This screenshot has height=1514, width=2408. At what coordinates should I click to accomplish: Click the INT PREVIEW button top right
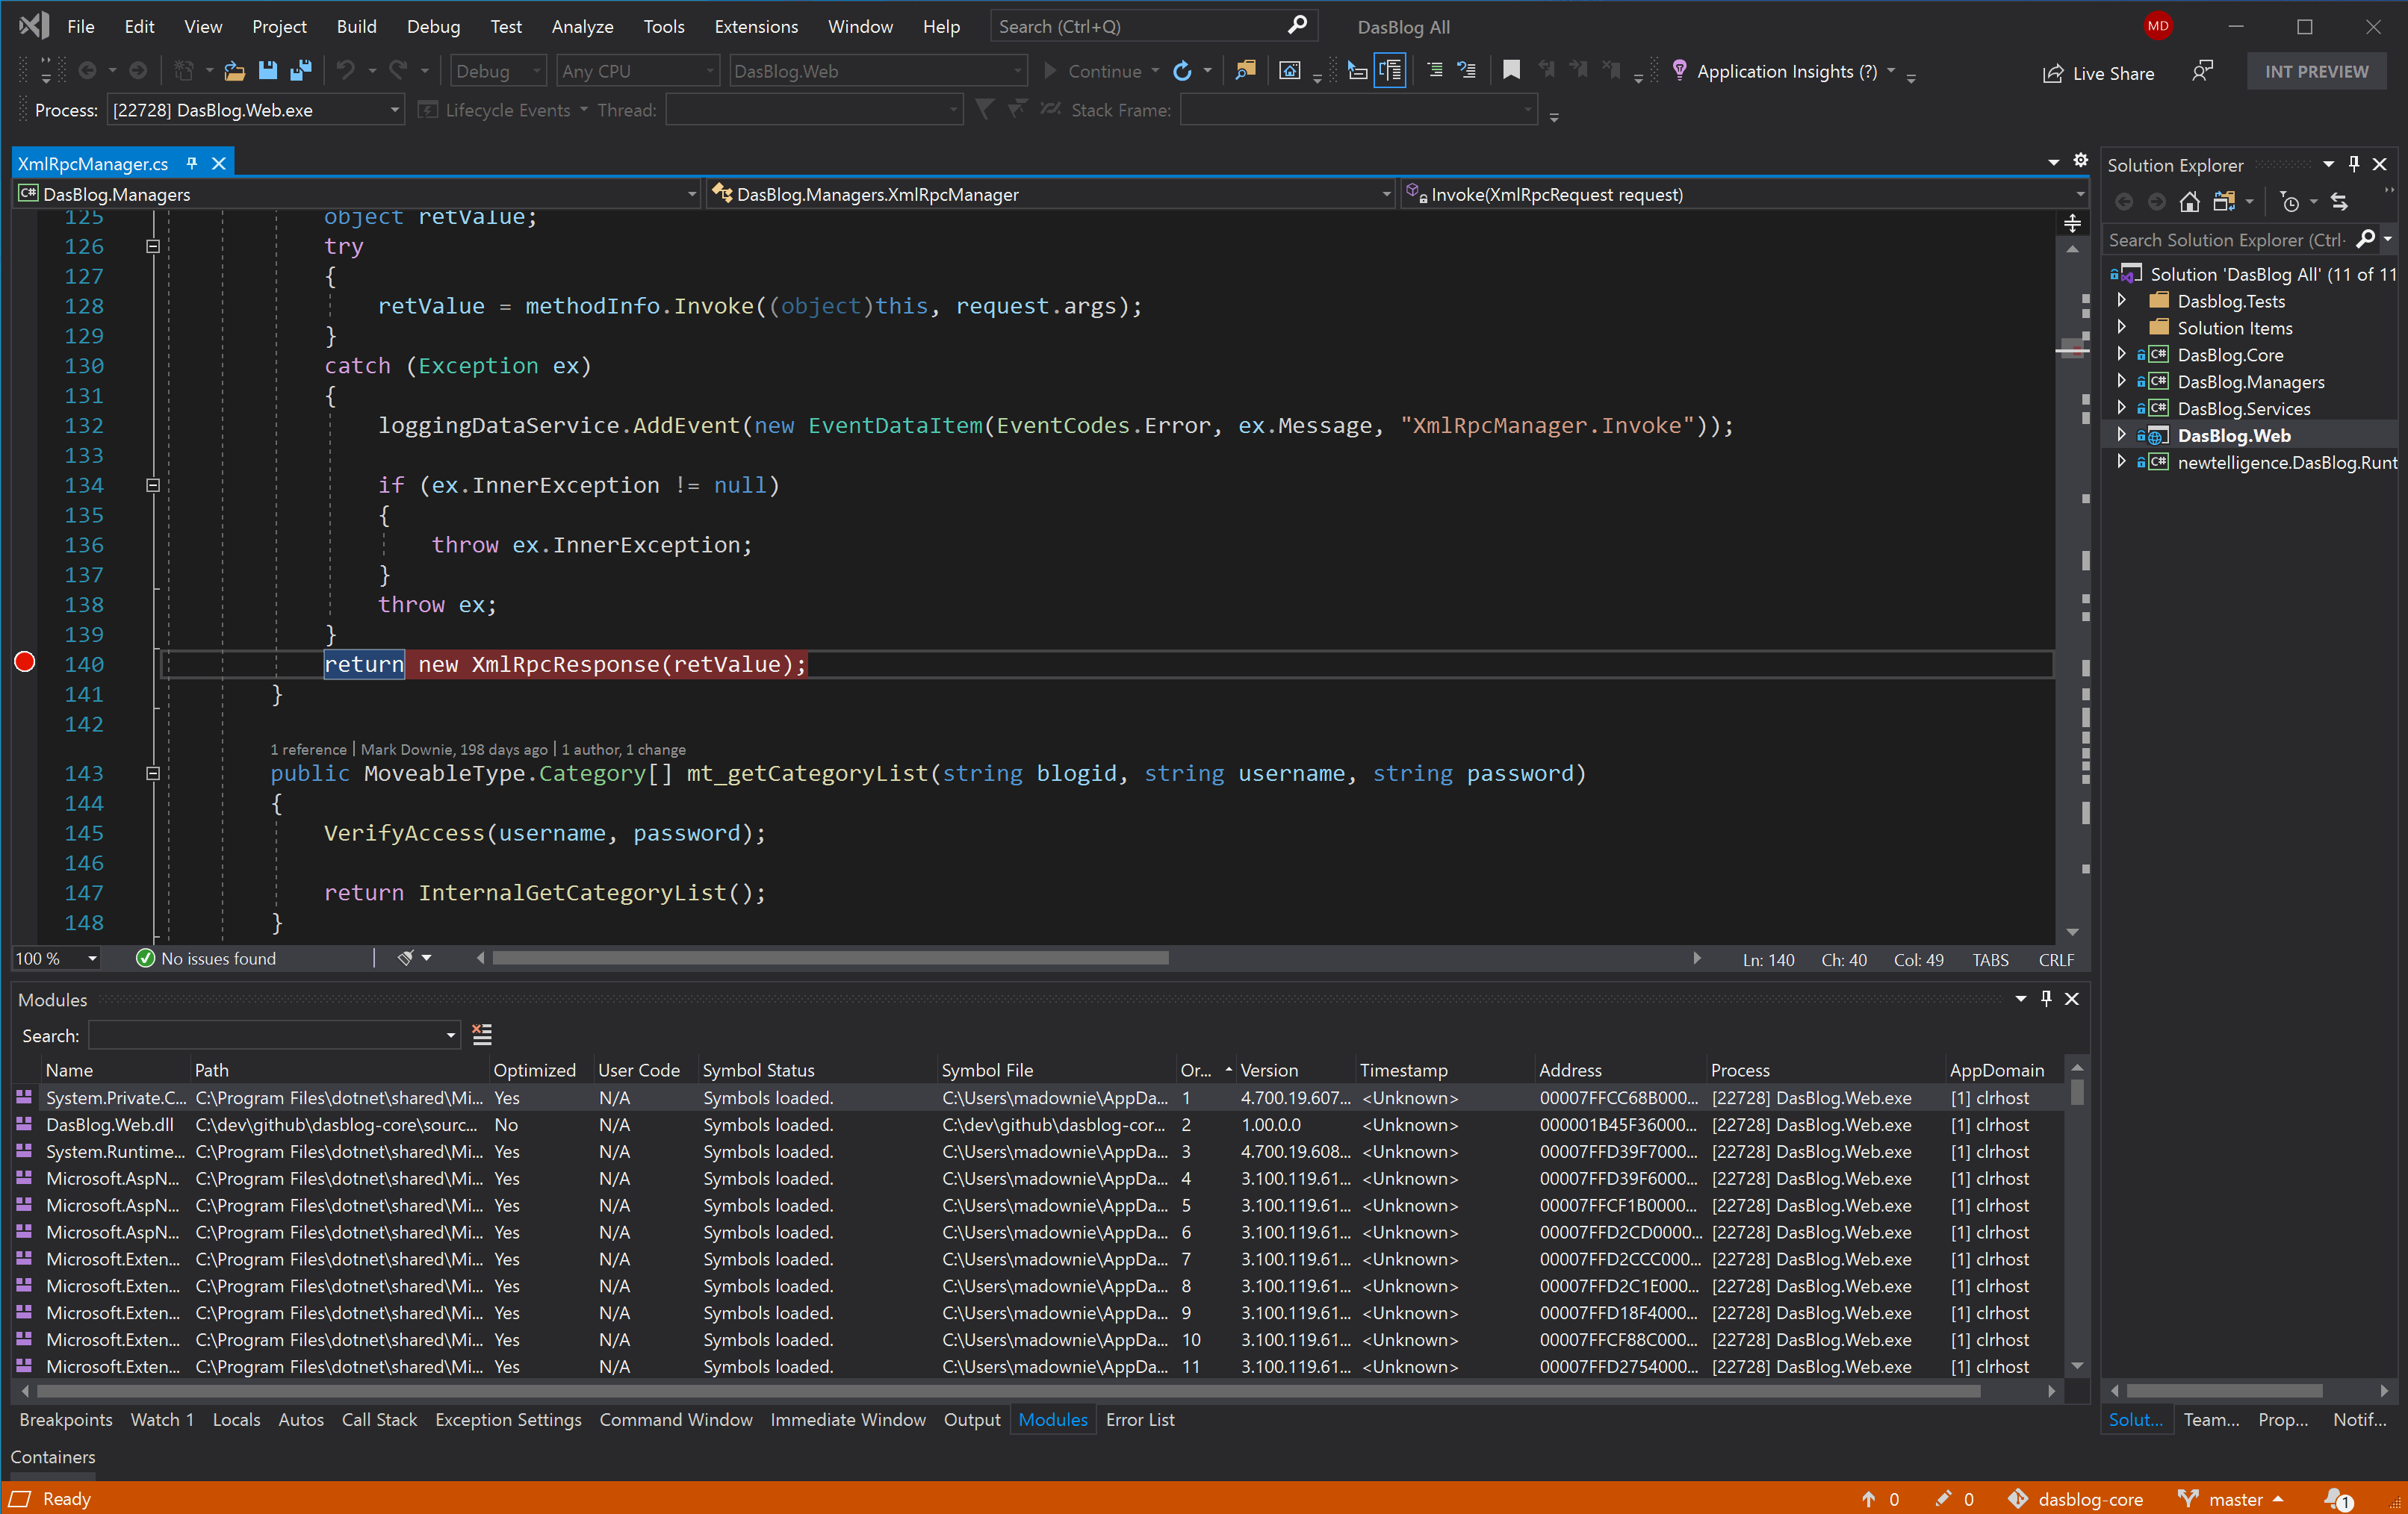click(x=2315, y=72)
